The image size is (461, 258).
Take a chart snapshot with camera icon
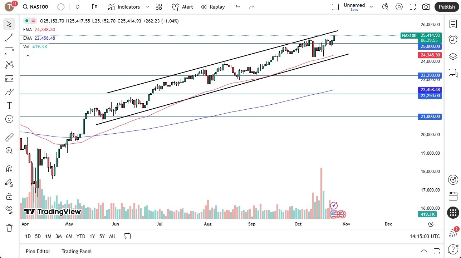tap(426, 6)
